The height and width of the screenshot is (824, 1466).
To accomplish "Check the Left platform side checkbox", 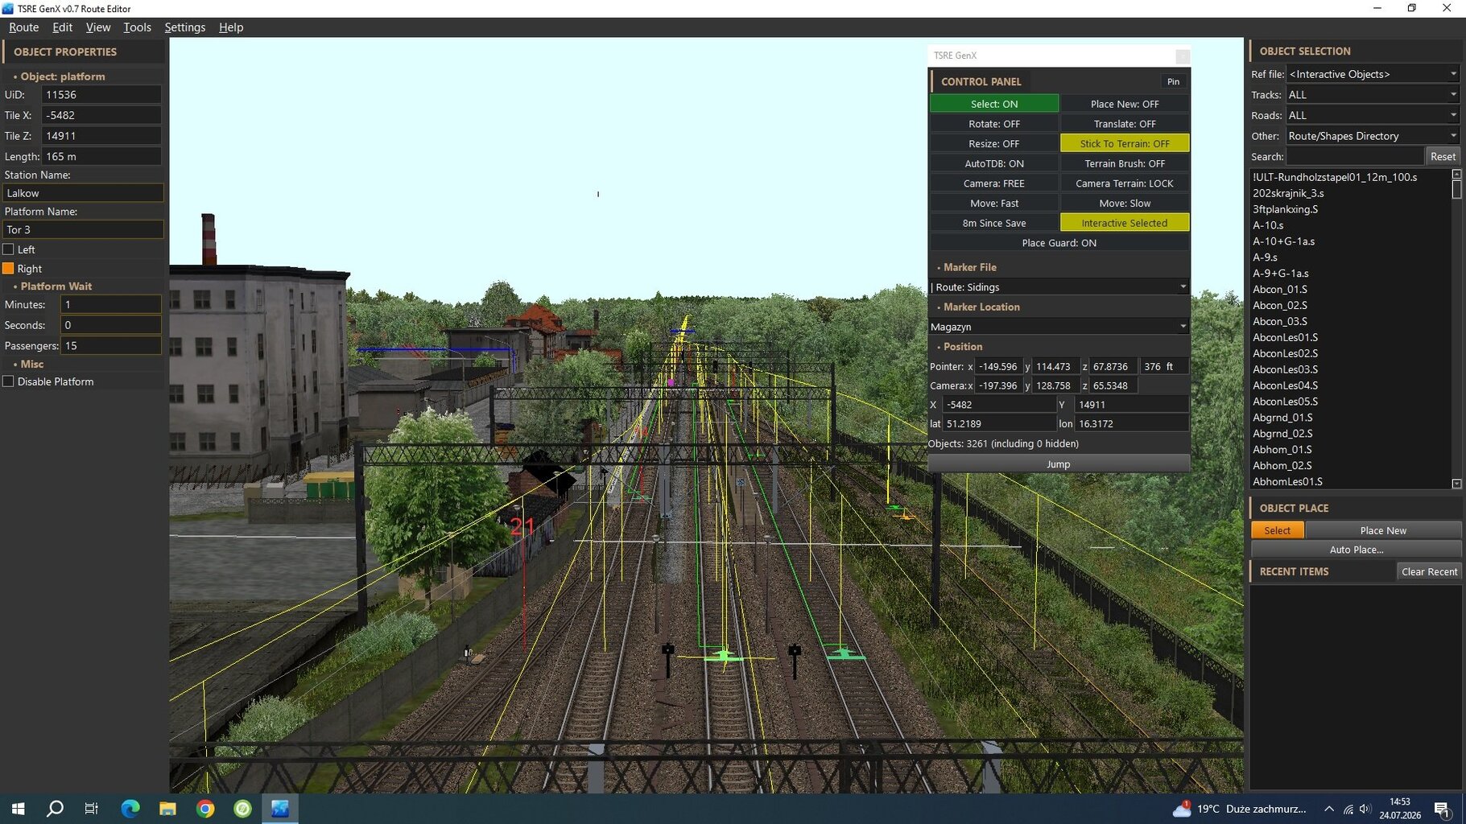I will click(x=8, y=249).
